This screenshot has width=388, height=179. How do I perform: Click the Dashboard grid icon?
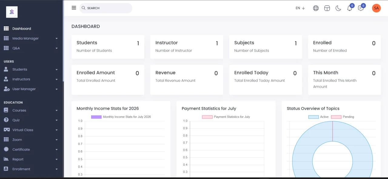coord(6,28)
